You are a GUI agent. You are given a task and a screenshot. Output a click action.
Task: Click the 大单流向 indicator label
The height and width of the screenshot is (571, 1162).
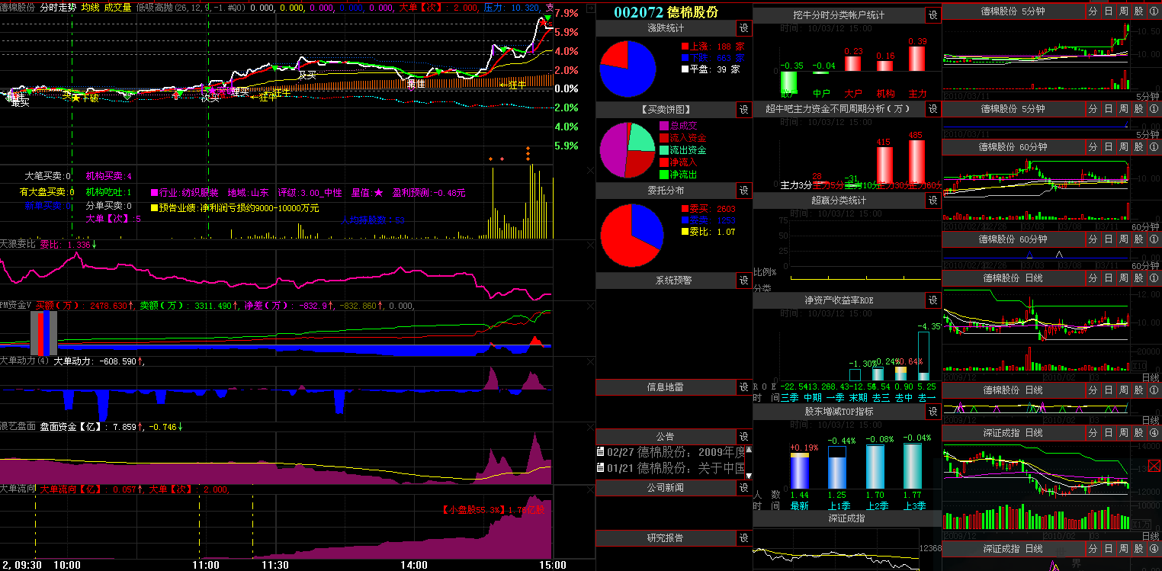18,489
